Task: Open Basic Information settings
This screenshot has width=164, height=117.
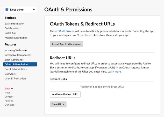Action: 15,24
